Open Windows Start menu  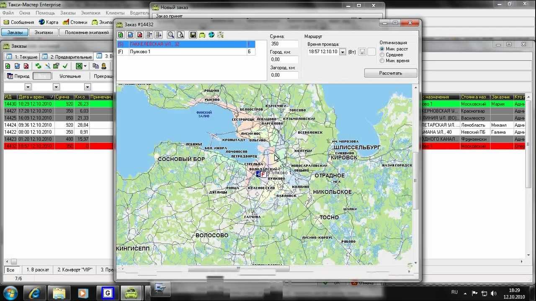click(10, 293)
